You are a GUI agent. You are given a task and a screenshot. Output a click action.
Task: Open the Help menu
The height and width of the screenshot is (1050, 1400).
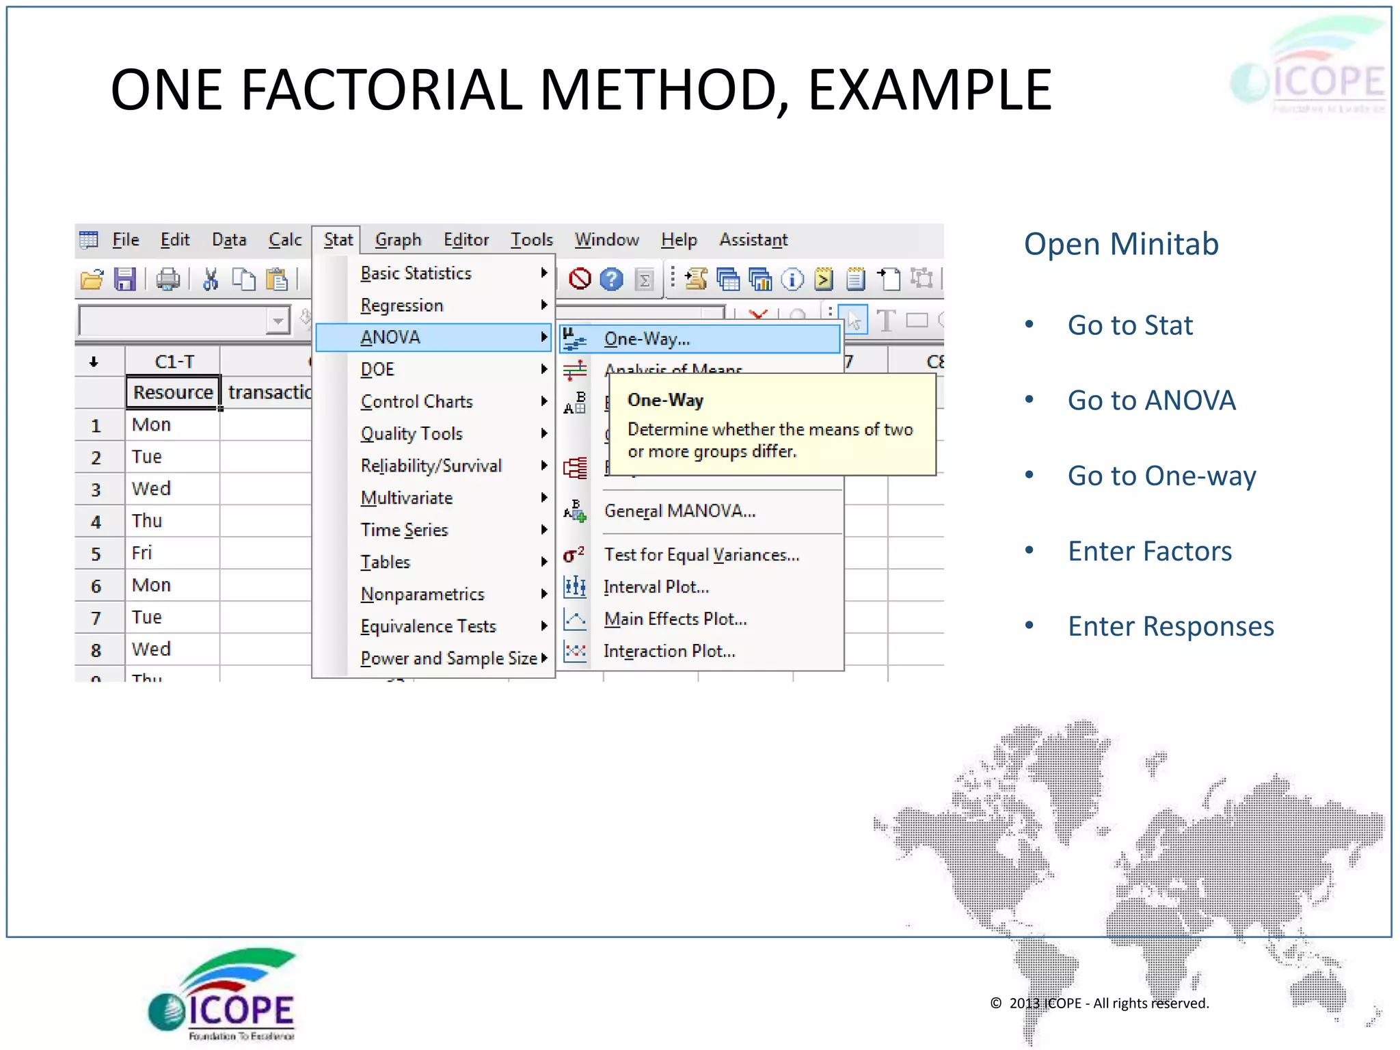(x=679, y=240)
